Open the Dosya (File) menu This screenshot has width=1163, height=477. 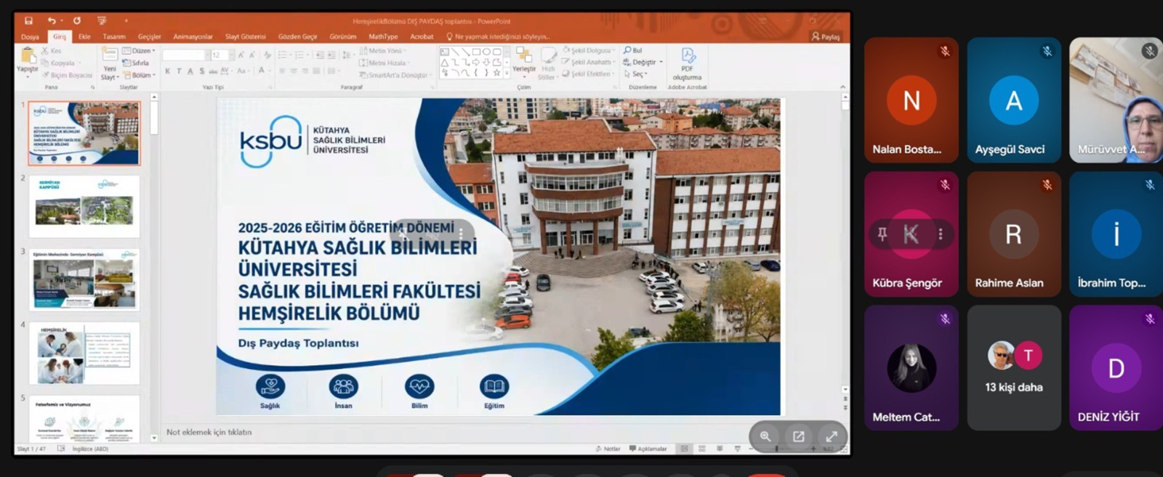coord(31,36)
